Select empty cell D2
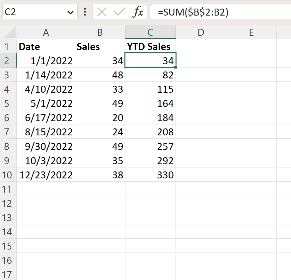Image resolution: width=291 pixels, height=280 pixels. 201,61
